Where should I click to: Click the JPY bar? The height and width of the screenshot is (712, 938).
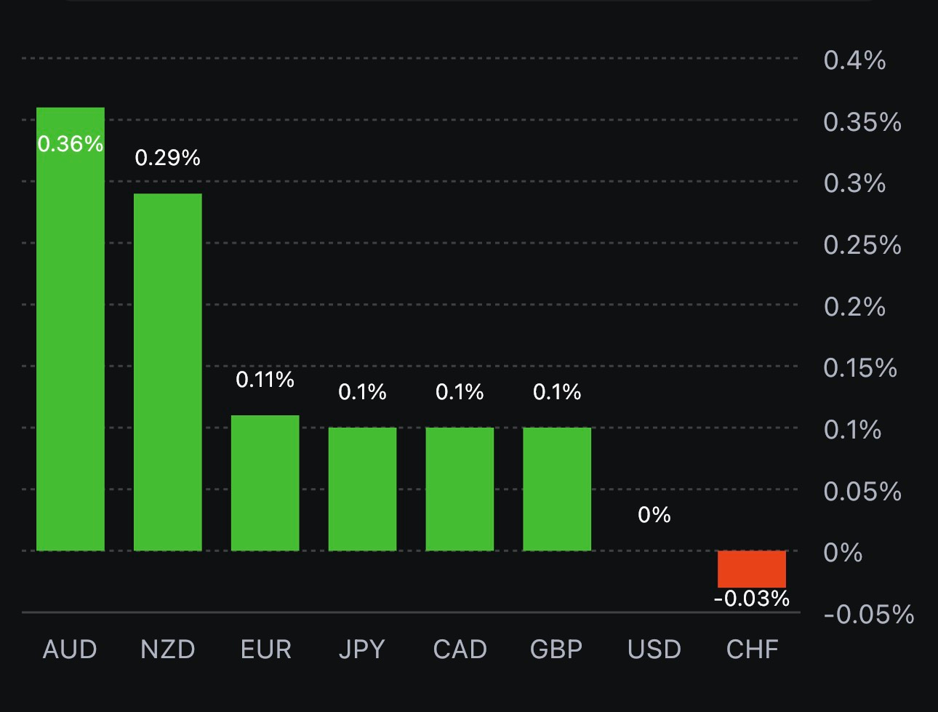[362, 489]
